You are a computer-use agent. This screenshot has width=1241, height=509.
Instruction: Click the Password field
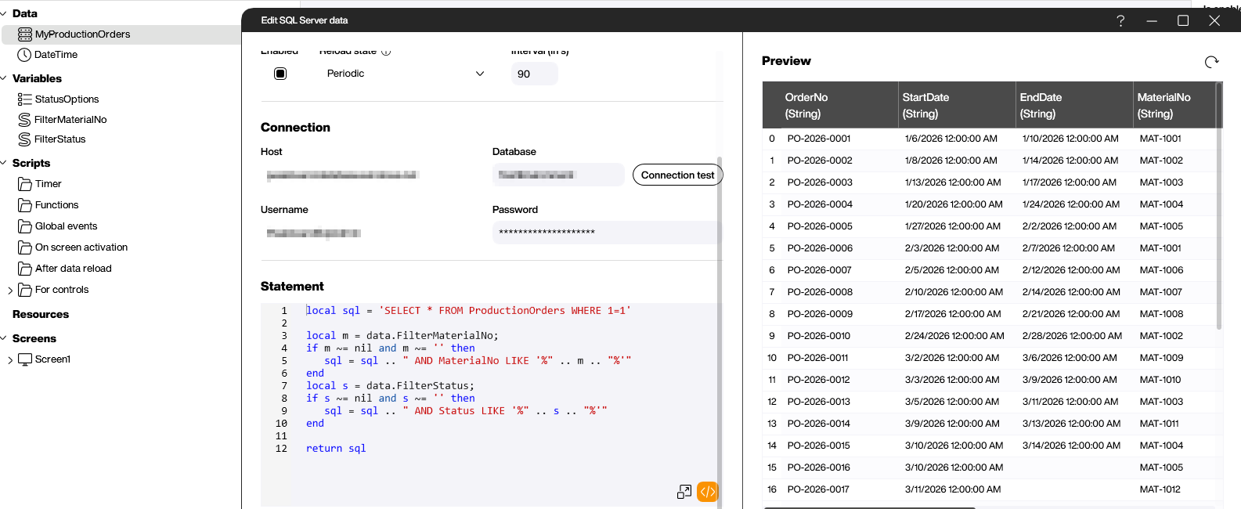click(606, 233)
